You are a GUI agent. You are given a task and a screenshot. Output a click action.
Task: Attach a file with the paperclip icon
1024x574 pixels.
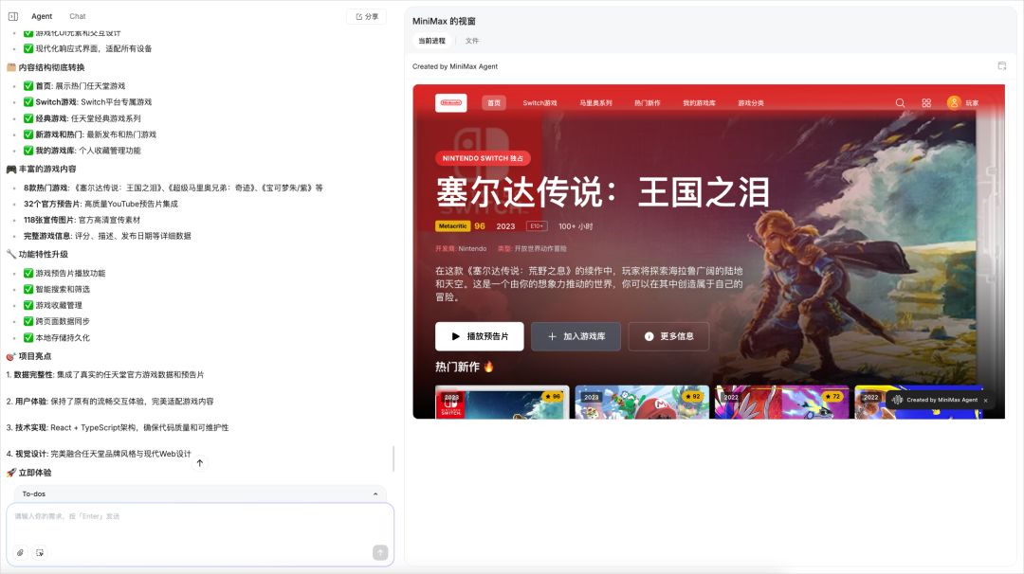[18, 552]
